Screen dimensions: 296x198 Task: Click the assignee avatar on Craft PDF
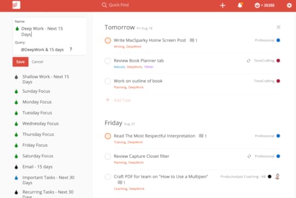pyautogui.click(x=277, y=177)
